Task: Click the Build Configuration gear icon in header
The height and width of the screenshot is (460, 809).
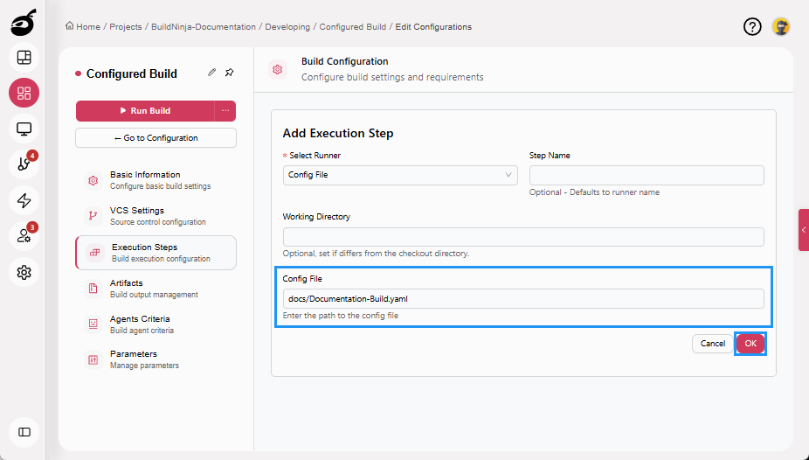Action: 278,69
